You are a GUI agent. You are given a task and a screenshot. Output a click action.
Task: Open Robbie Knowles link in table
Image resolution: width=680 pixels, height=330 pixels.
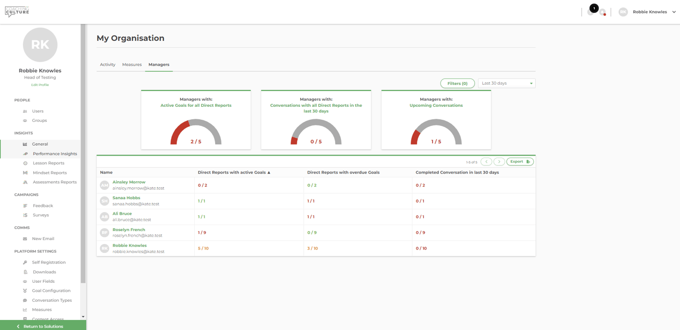tap(129, 246)
